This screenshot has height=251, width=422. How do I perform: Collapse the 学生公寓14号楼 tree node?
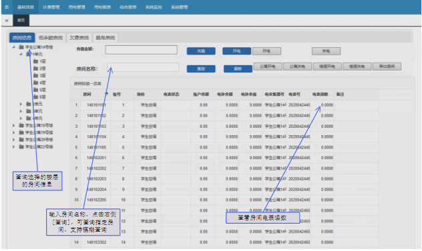[x=13, y=47]
